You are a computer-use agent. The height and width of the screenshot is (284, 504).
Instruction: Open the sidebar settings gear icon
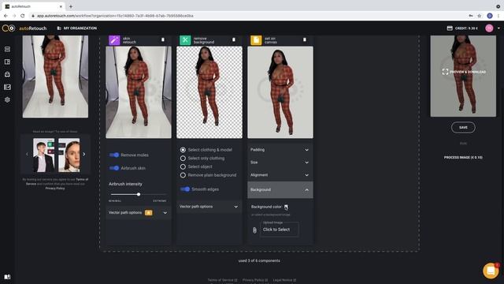point(7,100)
